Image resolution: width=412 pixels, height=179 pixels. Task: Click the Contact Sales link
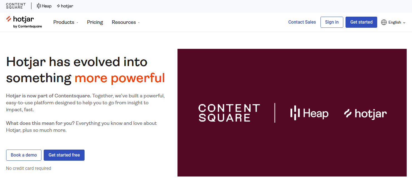pos(302,22)
